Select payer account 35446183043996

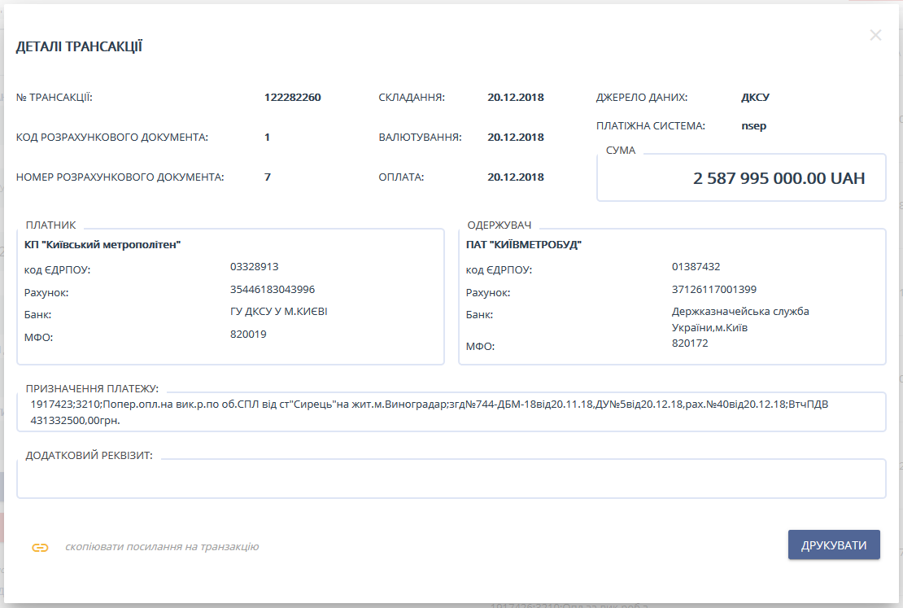coord(273,289)
